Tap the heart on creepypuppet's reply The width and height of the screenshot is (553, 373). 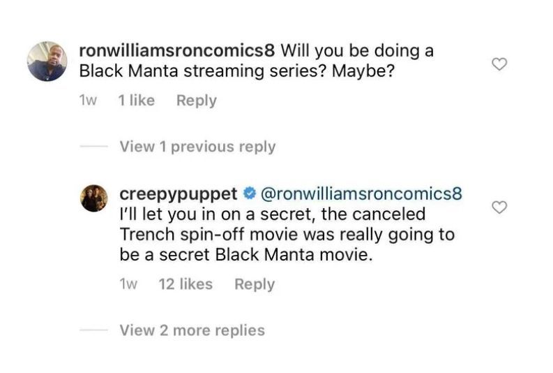pos(499,207)
